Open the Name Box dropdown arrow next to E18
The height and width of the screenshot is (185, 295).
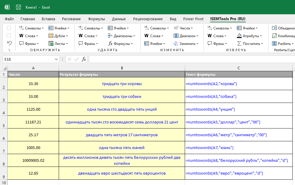point(56,59)
